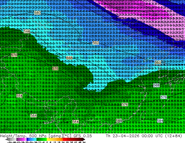The image size is (185, 143).
Task: Click the "GFS 0.25" model label
Action: pyautogui.click(x=83, y=136)
